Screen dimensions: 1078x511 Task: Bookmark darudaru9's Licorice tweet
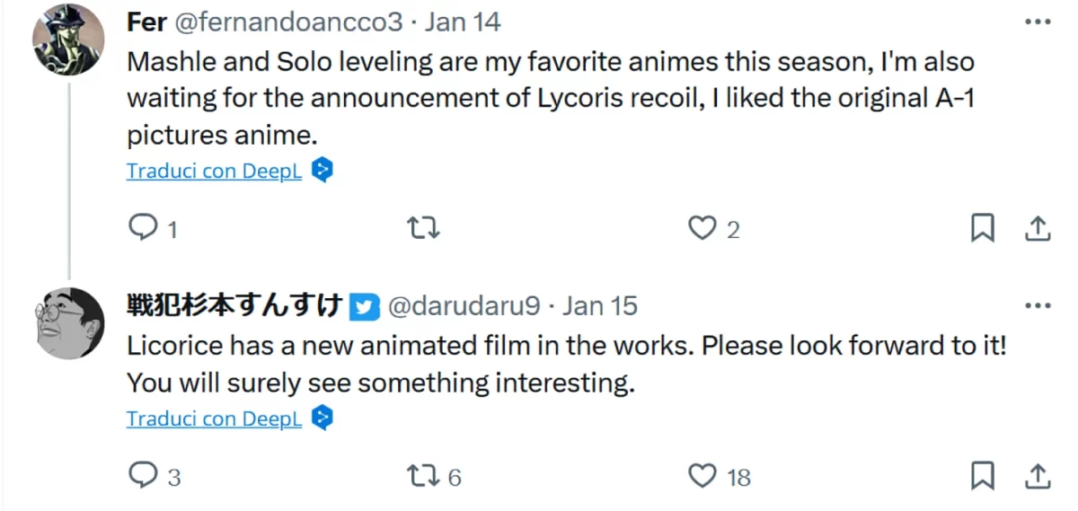pos(983,475)
